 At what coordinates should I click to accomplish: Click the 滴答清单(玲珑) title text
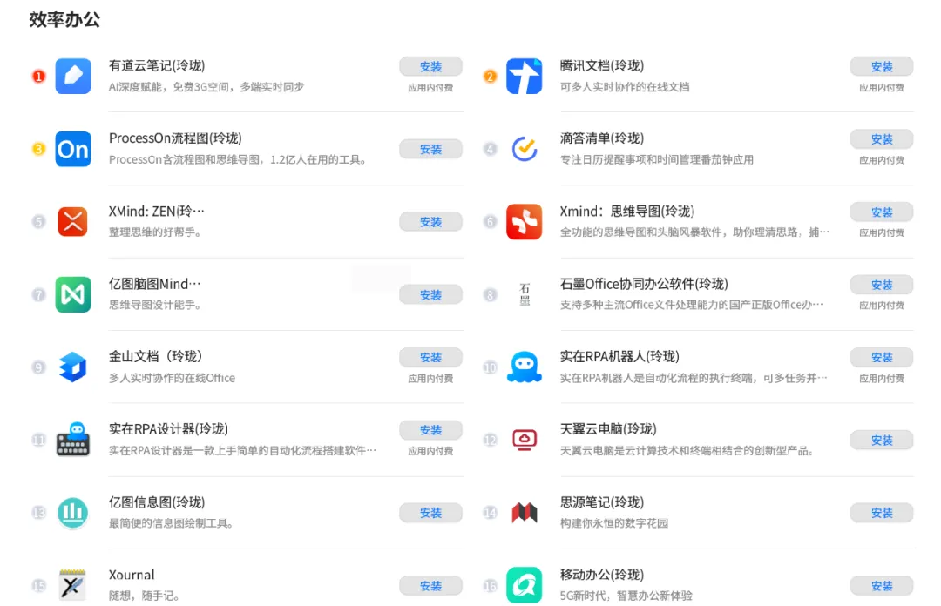click(602, 138)
